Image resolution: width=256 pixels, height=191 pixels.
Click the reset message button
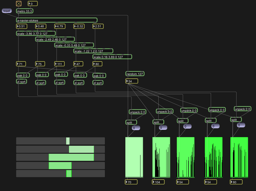[x=7, y=11]
